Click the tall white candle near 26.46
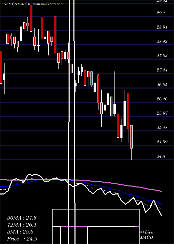 [x=125, y=113]
